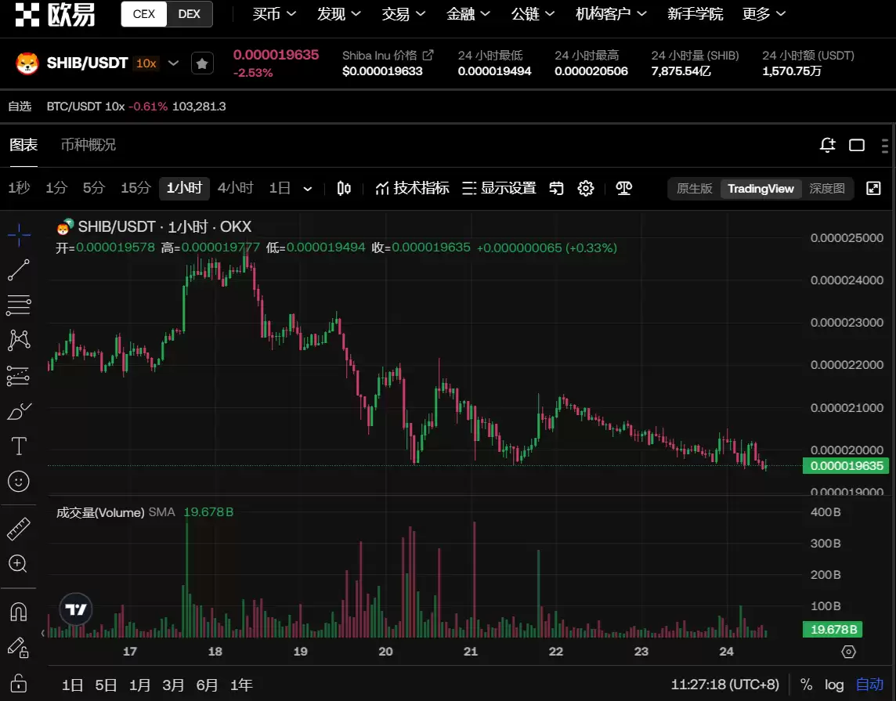Image resolution: width=896 pixels, height=701 pixels.
Task: Switch to the 币种概况 tab
Action: click(x=89, y=145)
